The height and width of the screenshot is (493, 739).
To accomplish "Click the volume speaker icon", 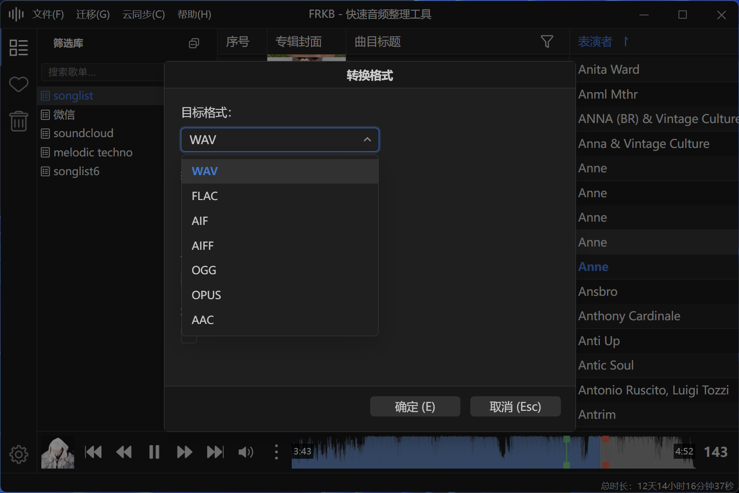I will (245, 452).
